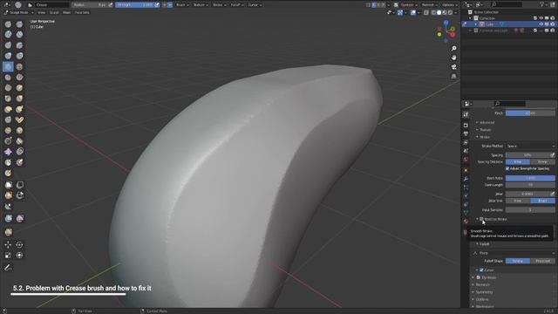The height and width of the screenshot is (314, 558).
Task: Select the Clay brush
Action: (x=8, y=35)
